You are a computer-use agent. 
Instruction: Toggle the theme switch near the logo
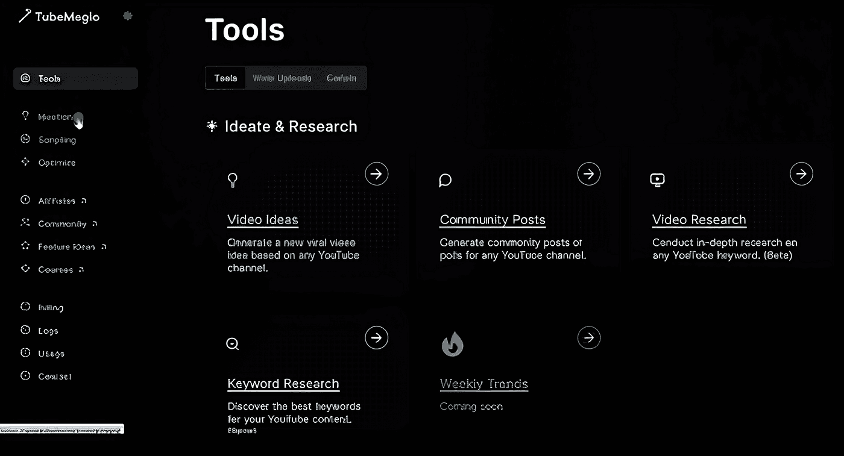pos(128,16)
